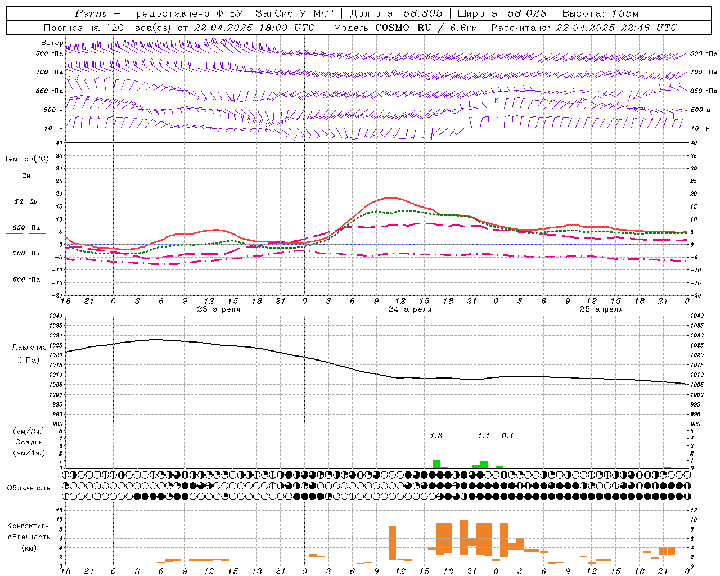Click the '700 гПа' entry in temperature legend
The height and width of the screenshot is (576, 720).
26,254
